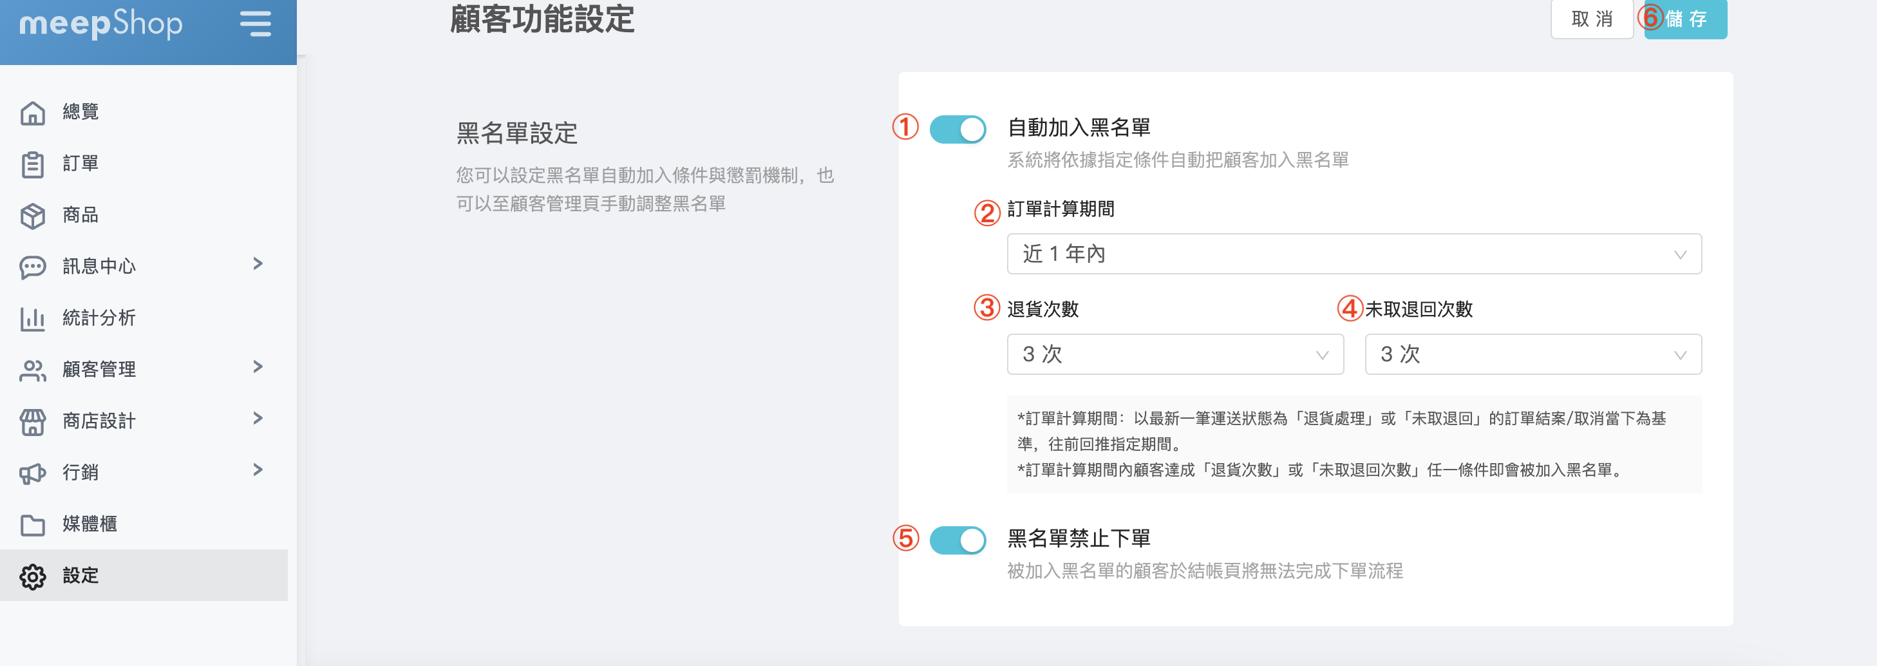The width and height of the screenshot is (1877, 666).
Task: Open the 未取退回次數 dropdown
Action: 1533,354
